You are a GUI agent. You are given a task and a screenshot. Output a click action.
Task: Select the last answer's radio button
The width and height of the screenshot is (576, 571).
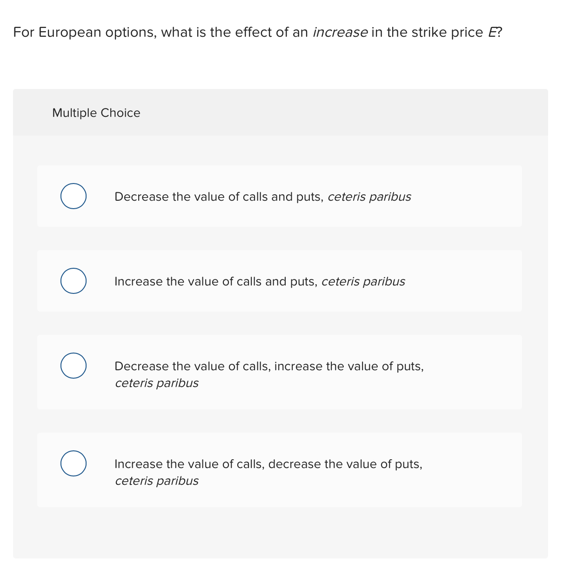tap(74, 463)
